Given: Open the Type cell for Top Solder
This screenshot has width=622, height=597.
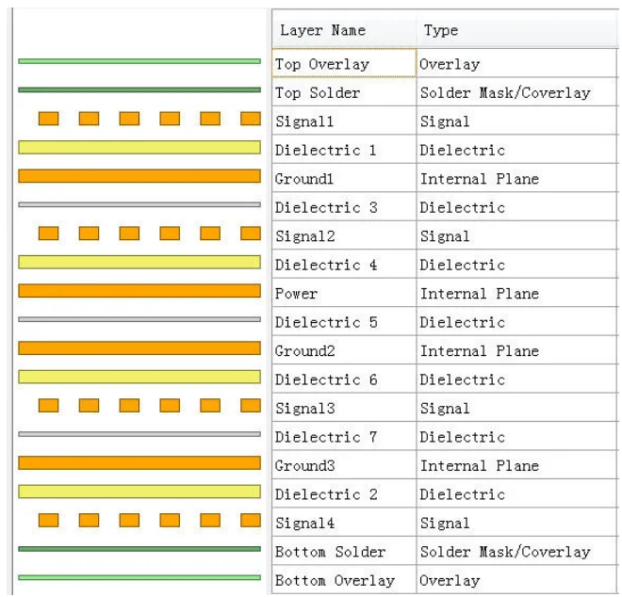Looking at the screenshot, I should [x=504, y=93].
